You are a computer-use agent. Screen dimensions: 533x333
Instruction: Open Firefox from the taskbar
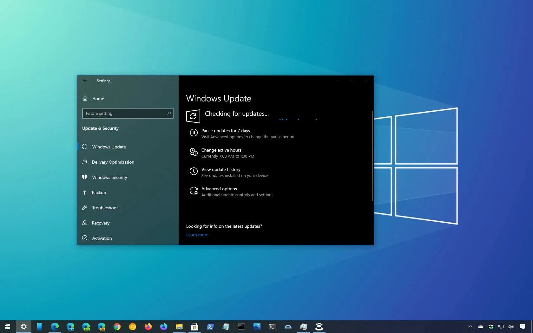[x=148, y=327]
